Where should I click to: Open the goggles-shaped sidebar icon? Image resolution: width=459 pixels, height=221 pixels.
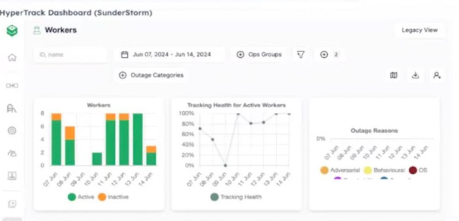coord(12,86)
